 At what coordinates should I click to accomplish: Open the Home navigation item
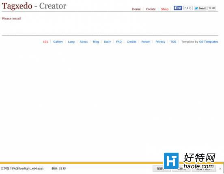[x=136, y=9]
